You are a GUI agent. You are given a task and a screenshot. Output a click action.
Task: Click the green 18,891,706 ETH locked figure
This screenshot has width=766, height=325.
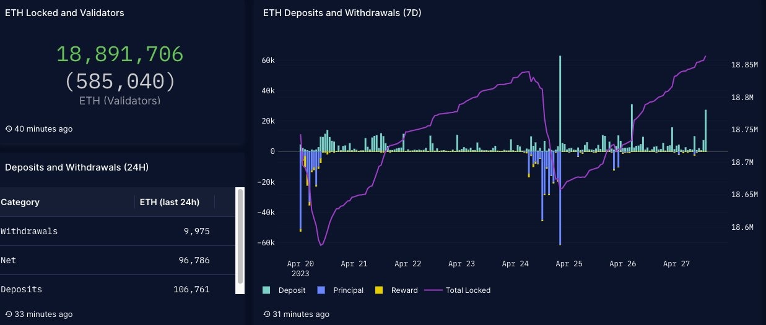click(120, 55)
